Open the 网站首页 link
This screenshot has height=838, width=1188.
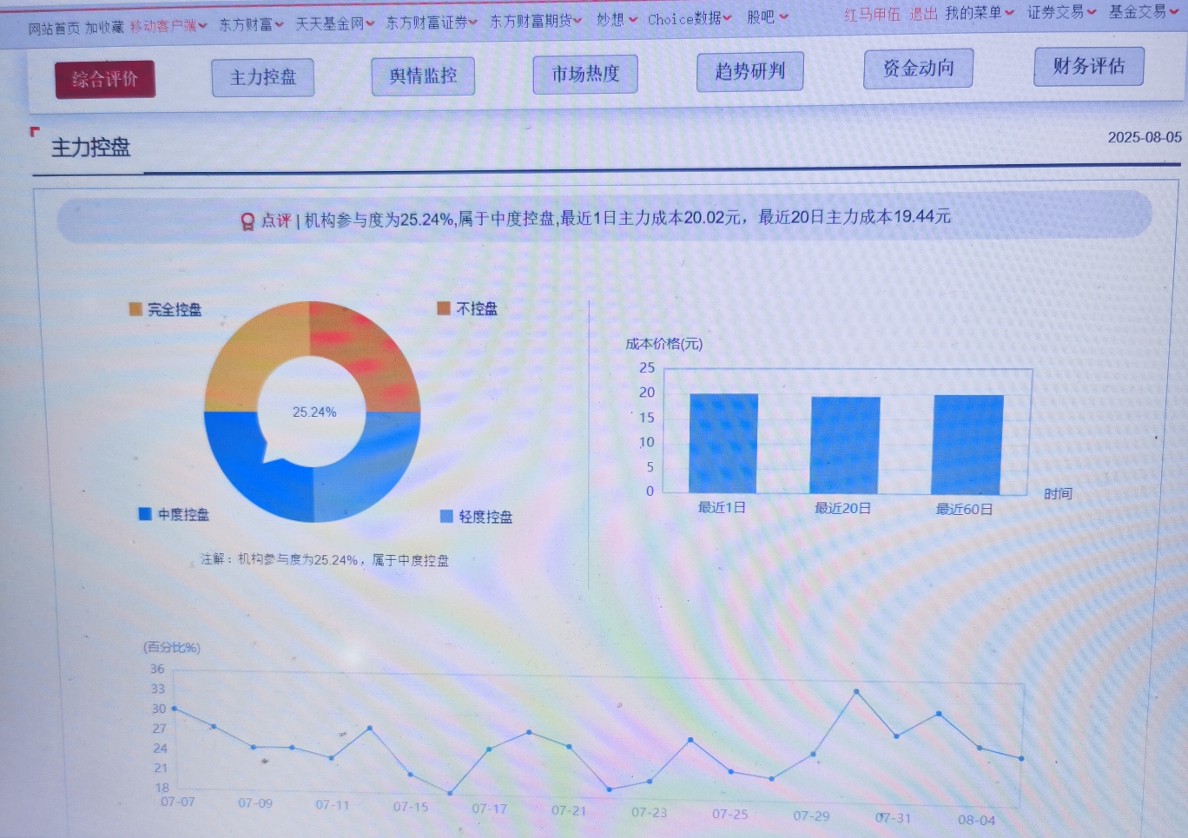tap(54, 29)
